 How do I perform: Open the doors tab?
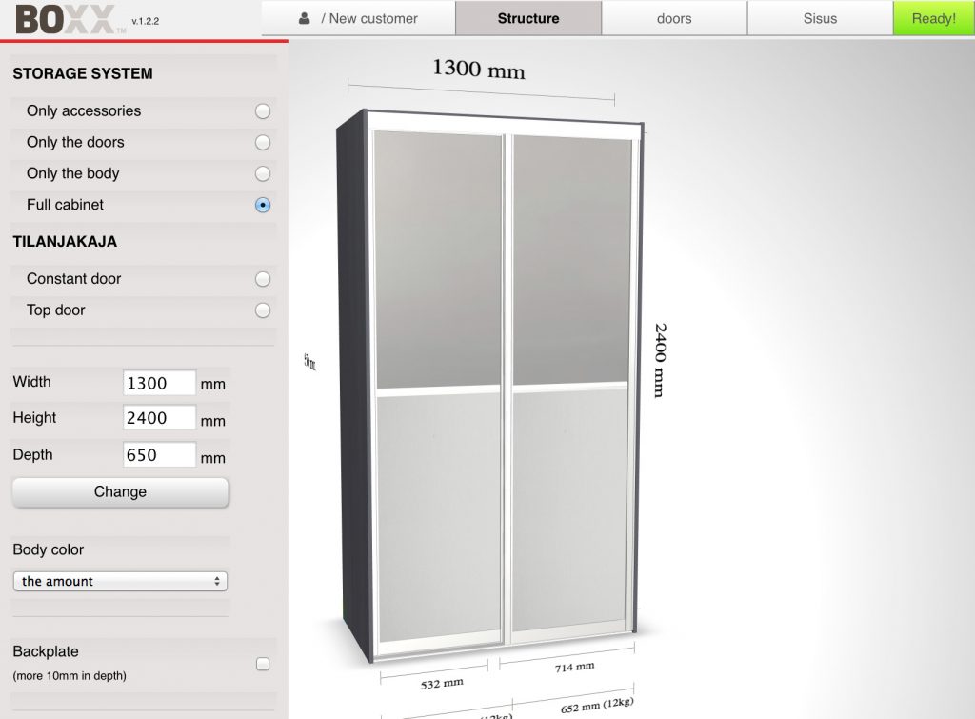click(x=674, y=18)
